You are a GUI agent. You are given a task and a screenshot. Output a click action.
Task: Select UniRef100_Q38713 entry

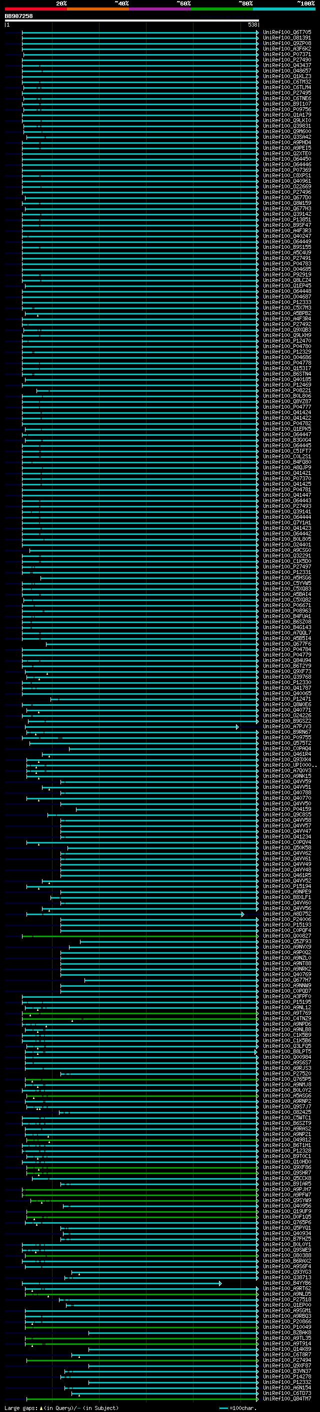(x=286, y=1278)
